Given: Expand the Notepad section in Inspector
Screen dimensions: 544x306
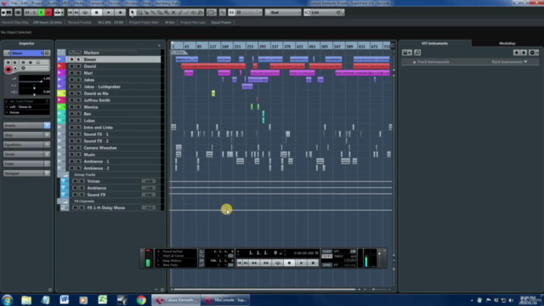Looking at the screenshot, I should click(26, 173).
